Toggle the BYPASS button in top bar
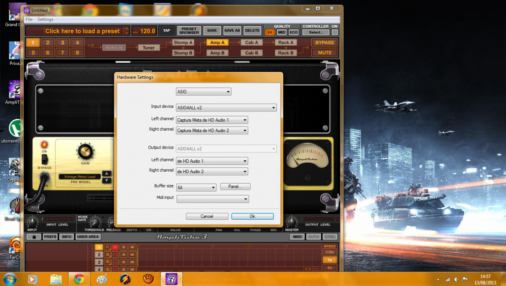506x286 pixels. (325, 43)
